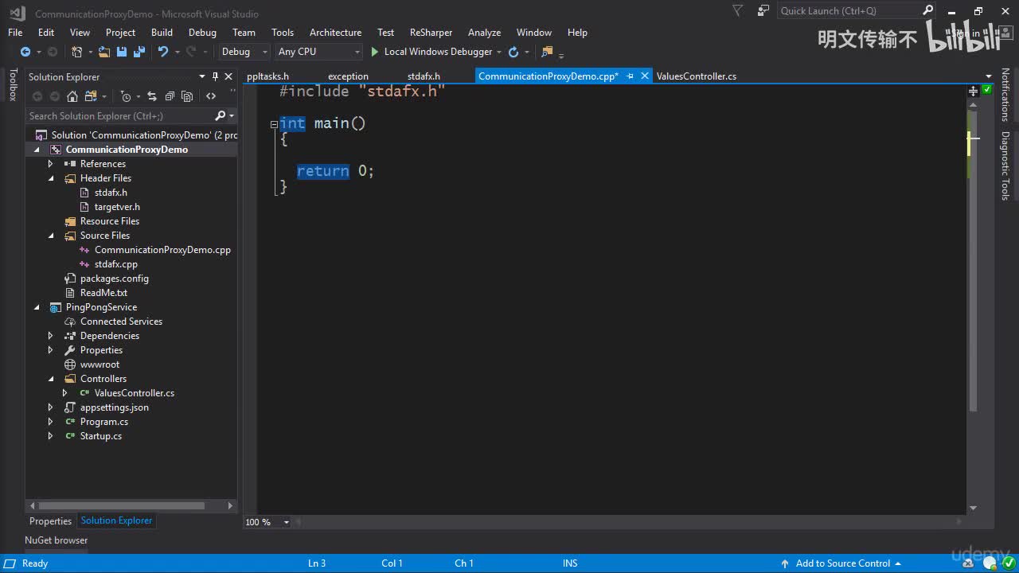Viewport: 1019px width, 573px height.
Task: Click the notifications filter funnel icon
Action: coord(737,11)
